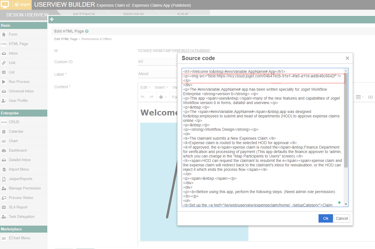Screen dimensions: 375x249
Task: Select the CRUD menu element
Action: (x=24, y=122)
